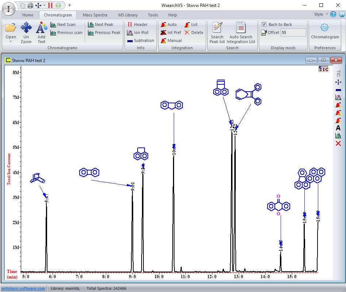Click the Subtration button

pos(141,41)
